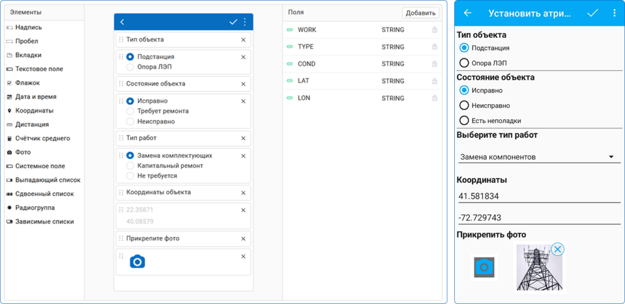Select 'Капитальный ремонт' radio in designer
This screenshot has width=625, height=304.
[x=130, y=166]
